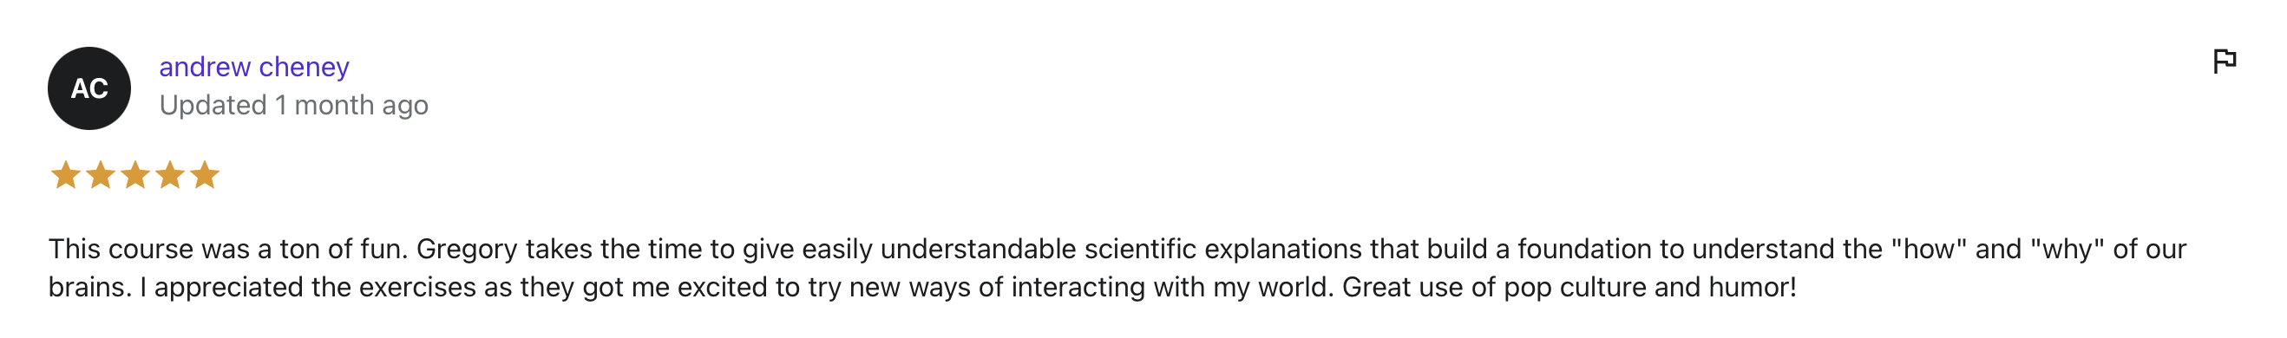Click the phrase 'interacting with my world'
Viewport: 2287px width, 338px height.
point(1172,288)
